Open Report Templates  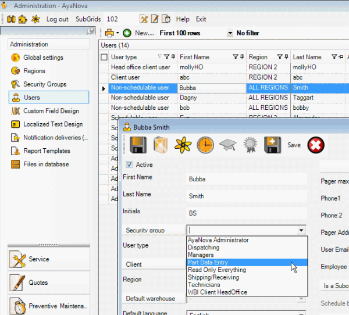[47, 151]
